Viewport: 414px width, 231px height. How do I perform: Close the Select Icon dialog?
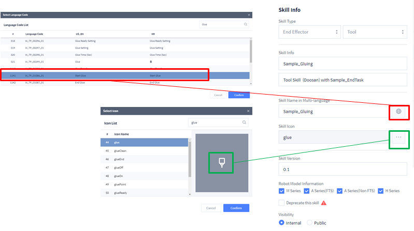(x=249, y=111)
